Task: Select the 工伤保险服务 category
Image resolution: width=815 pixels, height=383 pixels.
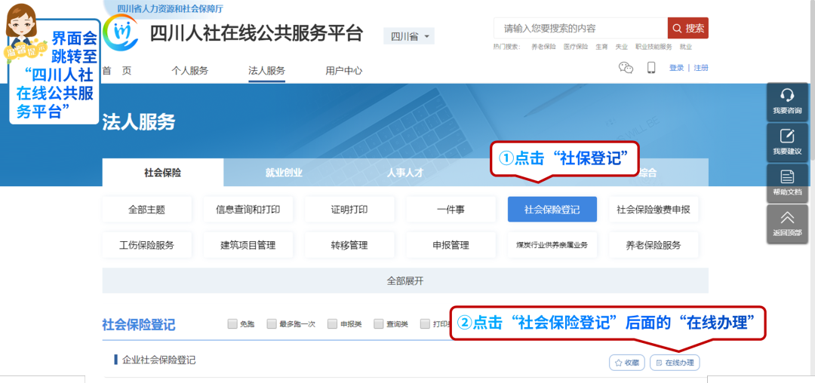Action: [x=146, y=245]
